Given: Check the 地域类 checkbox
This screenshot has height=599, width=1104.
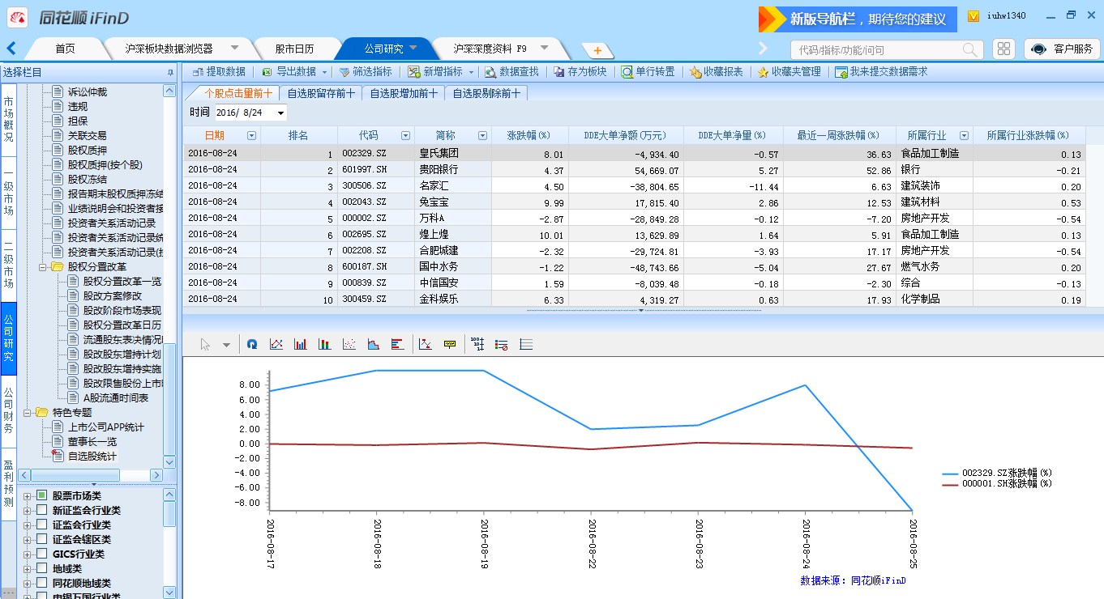Looking at the screenshot, I should [x=41, y=568].
